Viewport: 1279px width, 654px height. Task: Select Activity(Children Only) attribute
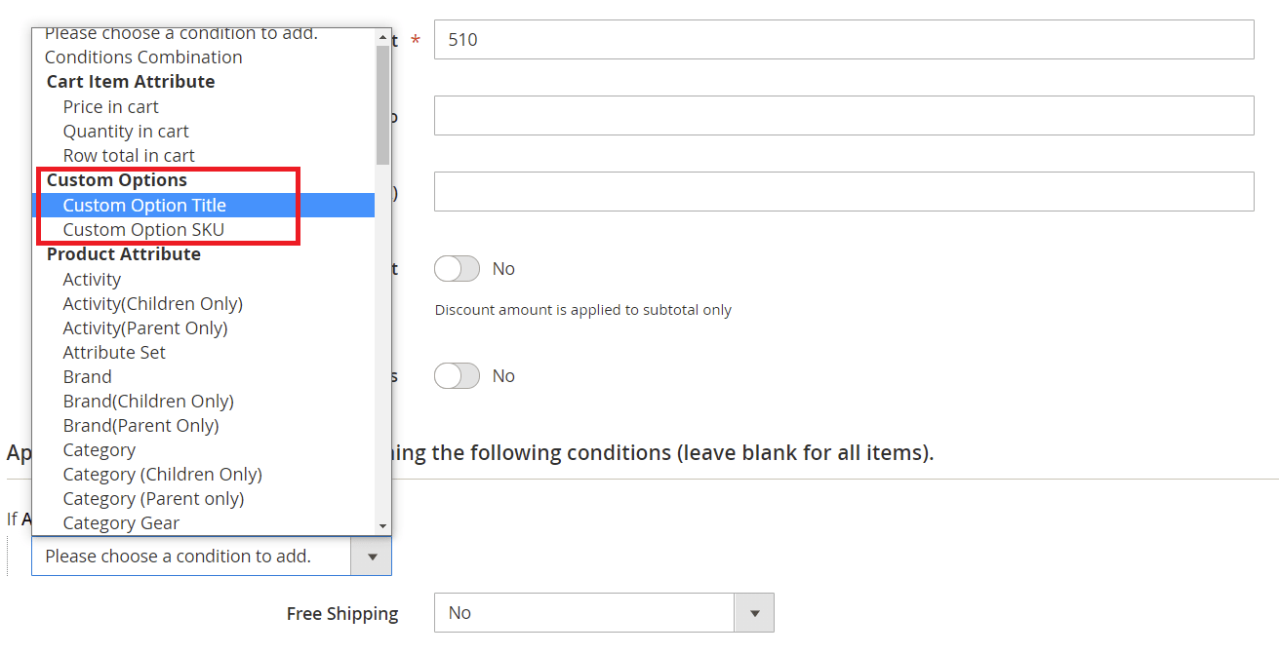tap(152, 303)
